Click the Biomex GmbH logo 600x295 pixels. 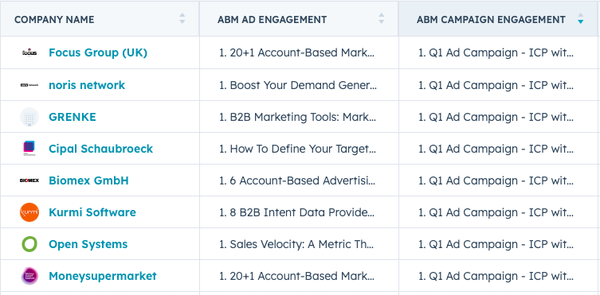tap(29, 180)
